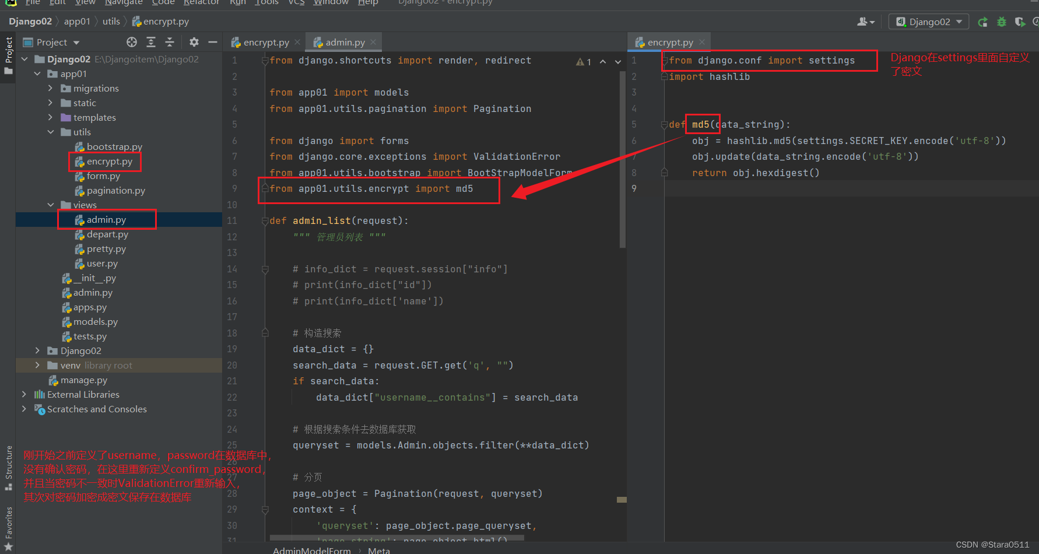The height and width of the screenshot is (554, 1039).
Task: Fold the md5 function in right editor
Action: (664, 125)
